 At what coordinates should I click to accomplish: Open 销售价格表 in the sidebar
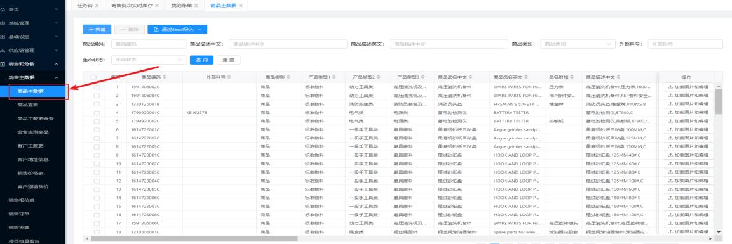pyautogui.click(x=30, y=173)
